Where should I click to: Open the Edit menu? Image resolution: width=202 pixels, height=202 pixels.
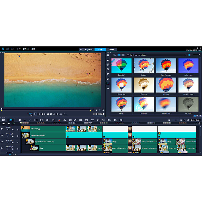tap(13, 49)
